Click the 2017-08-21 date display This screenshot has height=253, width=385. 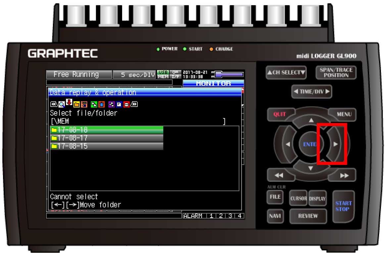click(195, 72)
